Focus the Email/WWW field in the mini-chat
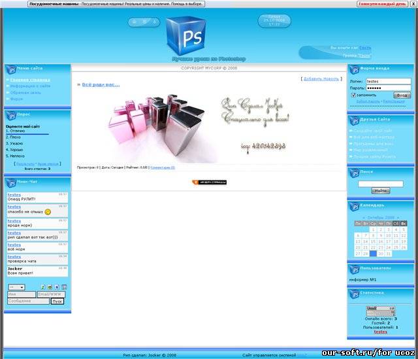This screenshot has height=359, width=418. click(x=51, y=294)
